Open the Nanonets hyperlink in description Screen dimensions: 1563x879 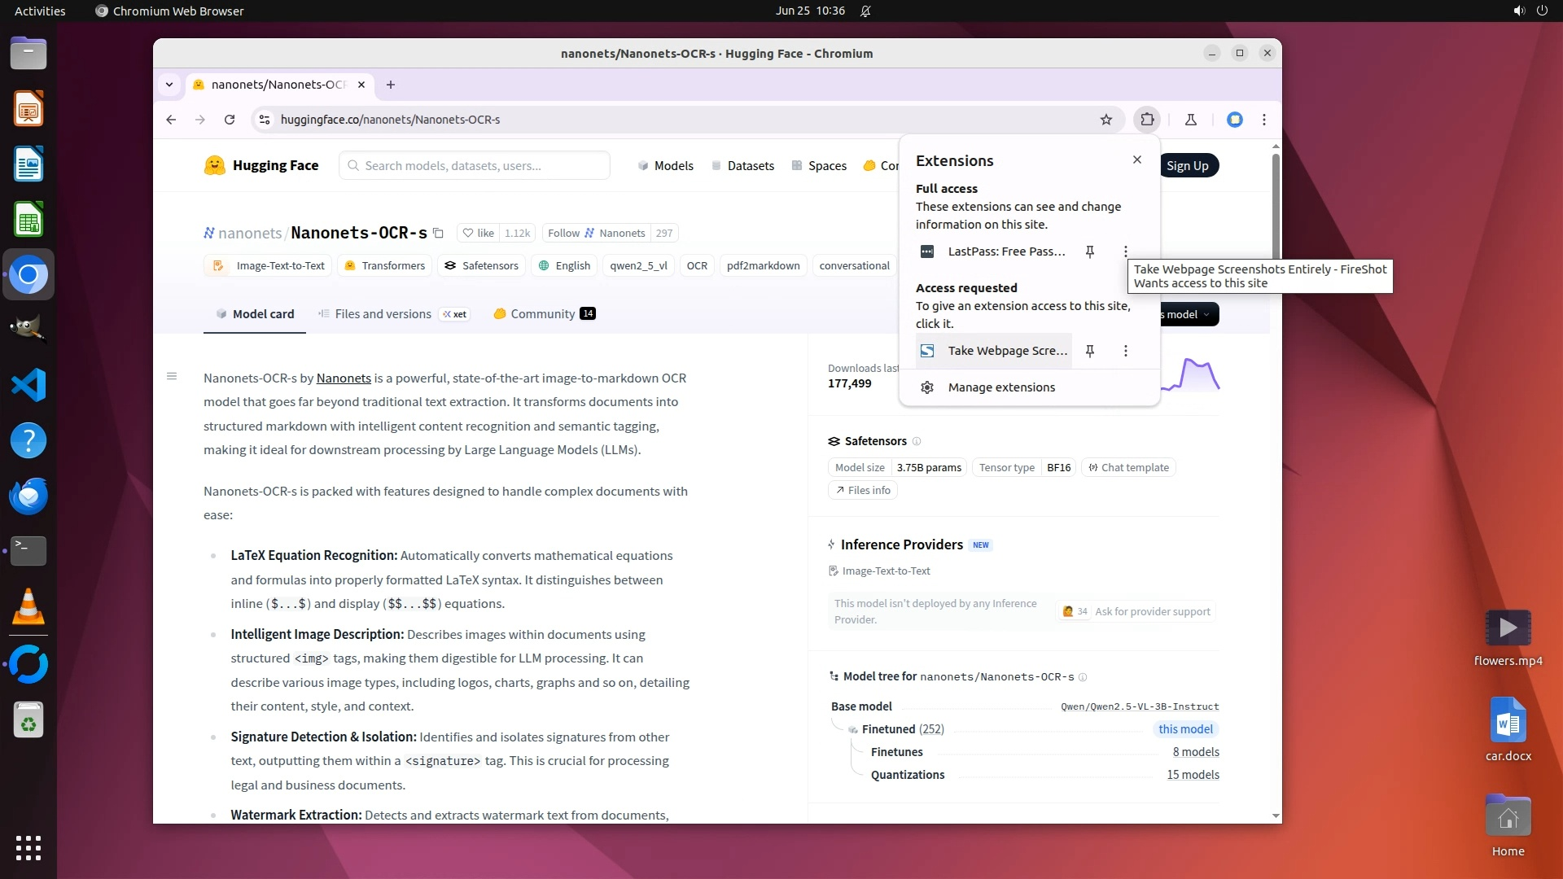343,378
